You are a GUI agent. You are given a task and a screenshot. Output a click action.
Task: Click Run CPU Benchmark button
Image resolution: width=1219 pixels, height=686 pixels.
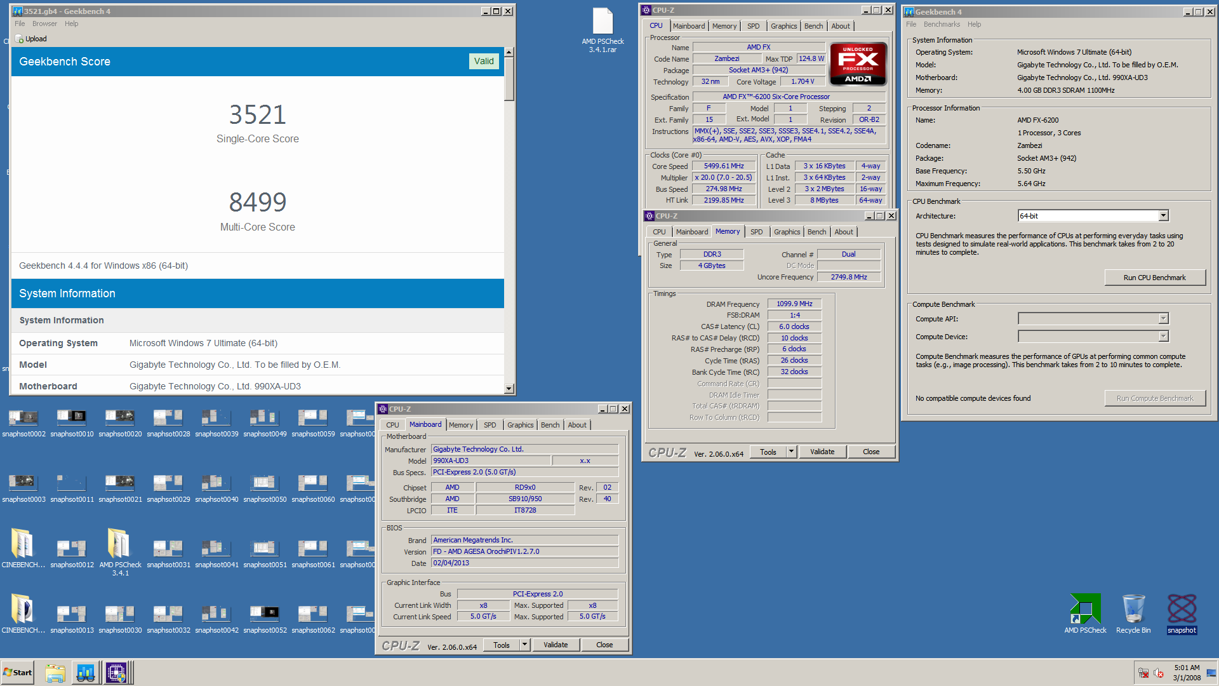(1154, 278)
